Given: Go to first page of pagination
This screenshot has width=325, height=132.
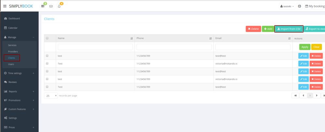Looking at the screenshot, I should coord(295,96).
